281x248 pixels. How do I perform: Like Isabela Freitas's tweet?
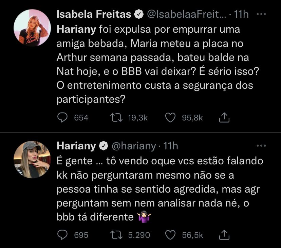pos(170,118)
